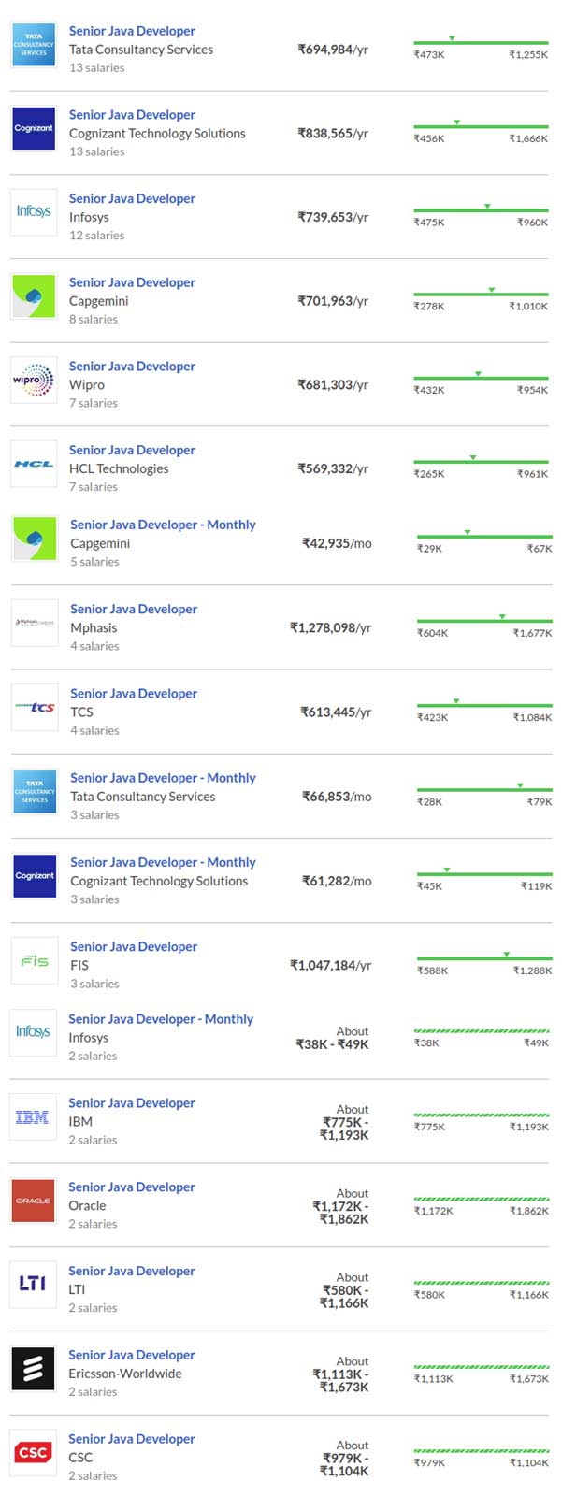Open Senior Java Developer link for Mphasis
The image size is (562, 1496).
(x=134, y=610)
